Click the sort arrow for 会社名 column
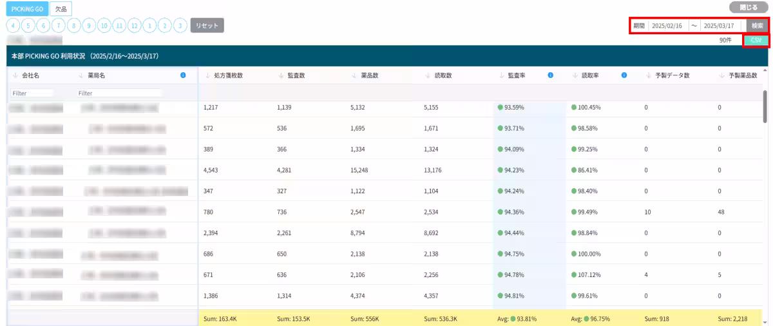Viewport: 773px width, 326px height. 15,75
